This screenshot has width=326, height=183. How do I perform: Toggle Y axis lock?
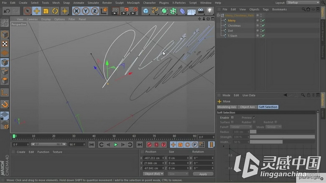coord(86,11)
